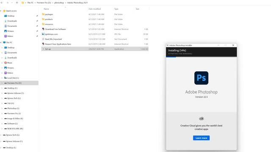Click the Up one level arrow
This screenshot has width=271, height=152.
(x=17, y=3)
